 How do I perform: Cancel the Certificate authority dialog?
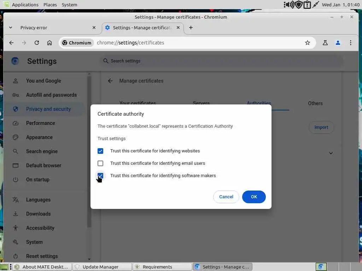[226, 197]
